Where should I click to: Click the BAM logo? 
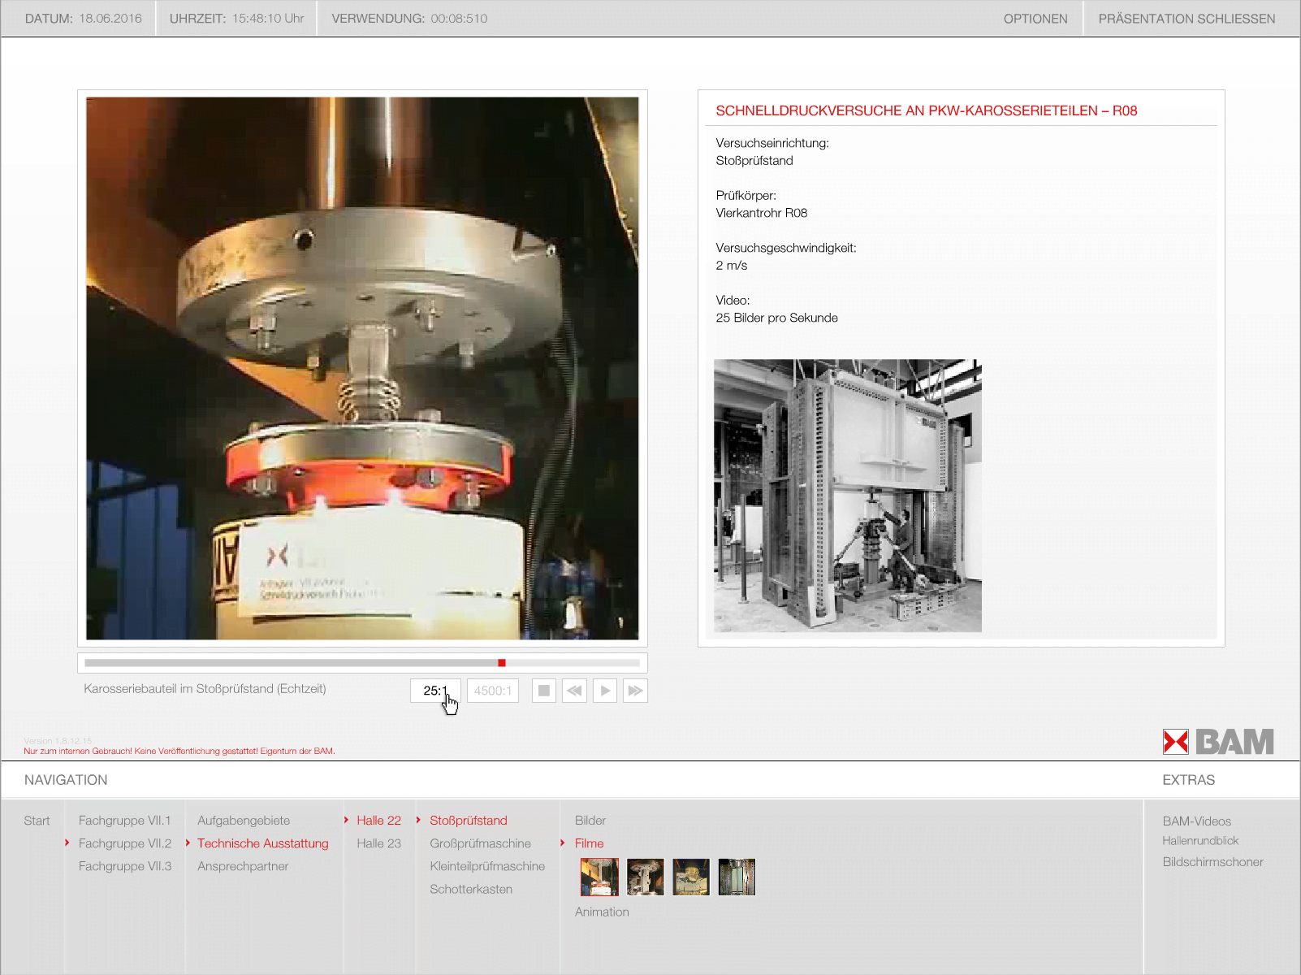[x=1217, y=742]
